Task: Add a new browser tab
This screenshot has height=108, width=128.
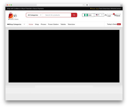Action: click(x=121, y=6)
